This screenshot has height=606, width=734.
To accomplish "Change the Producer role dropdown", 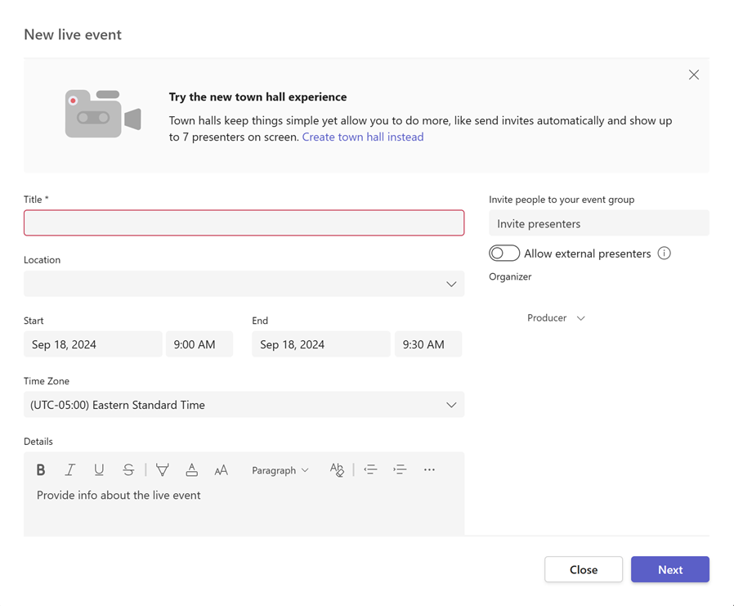I will point(557,318).
